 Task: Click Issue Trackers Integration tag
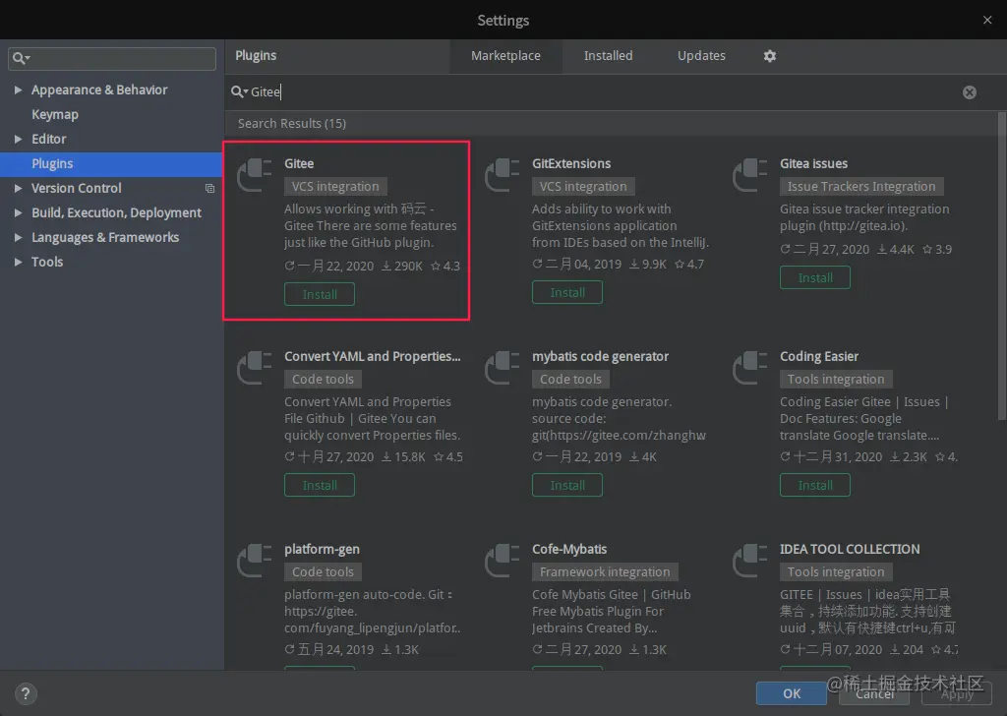click(861, 186)
